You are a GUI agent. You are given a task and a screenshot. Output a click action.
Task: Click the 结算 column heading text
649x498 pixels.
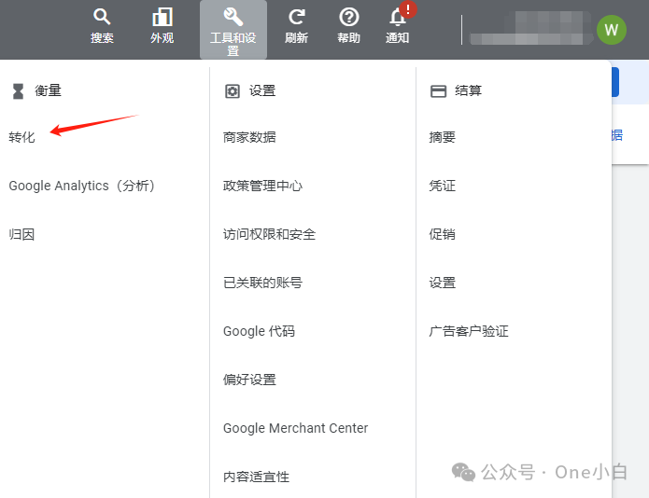coord(469,90)
